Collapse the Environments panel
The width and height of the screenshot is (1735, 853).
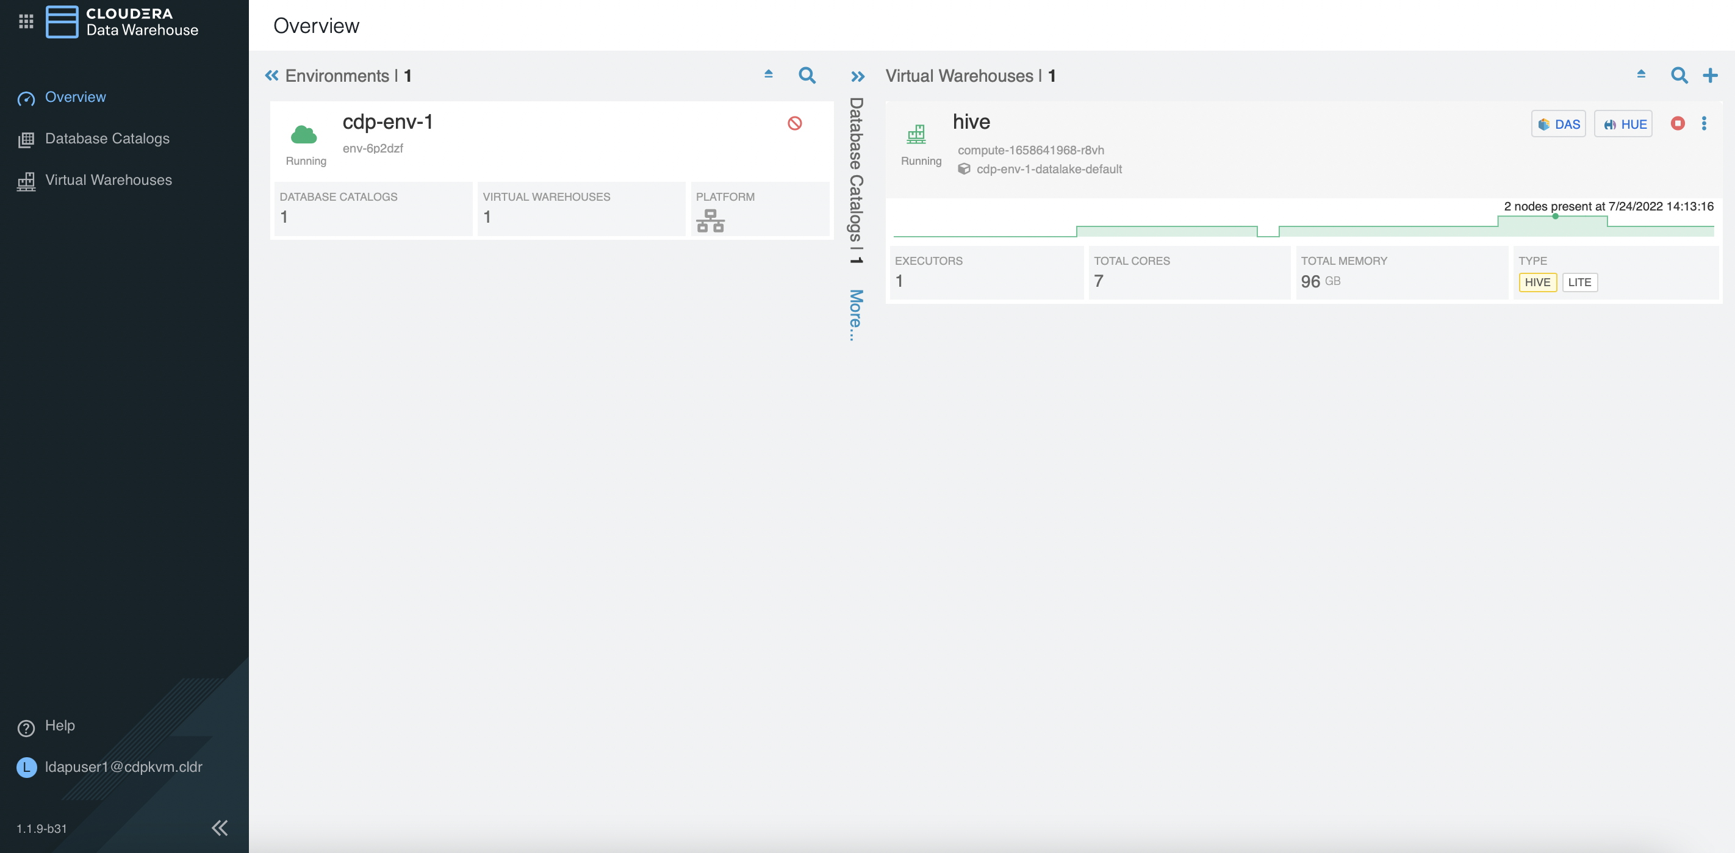(x=271, y=76)
